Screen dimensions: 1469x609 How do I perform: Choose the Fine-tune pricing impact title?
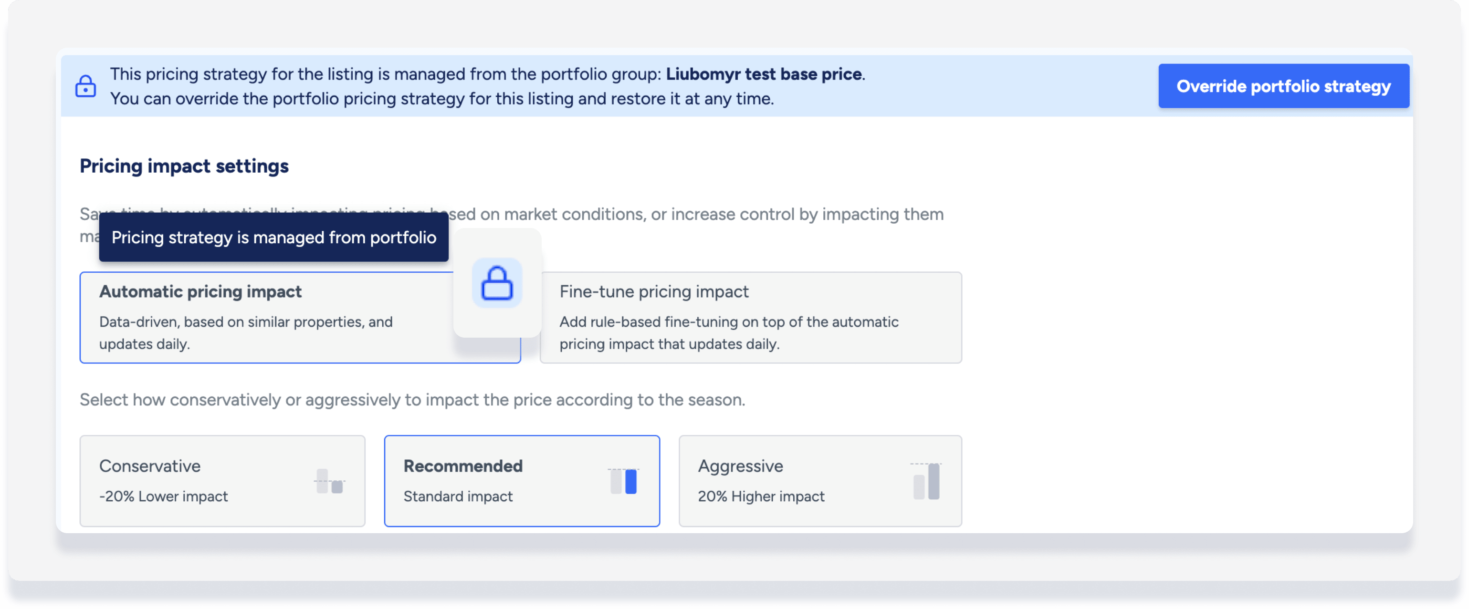(653, 291)
